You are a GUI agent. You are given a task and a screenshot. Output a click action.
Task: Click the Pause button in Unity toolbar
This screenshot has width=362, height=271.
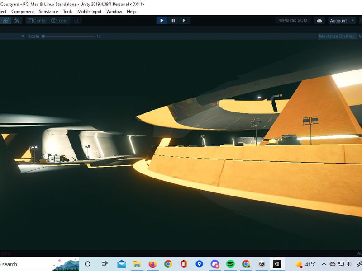click(173, 20)
